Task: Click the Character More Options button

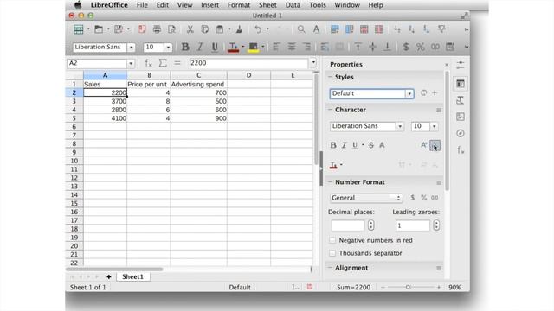Action: 439,110
